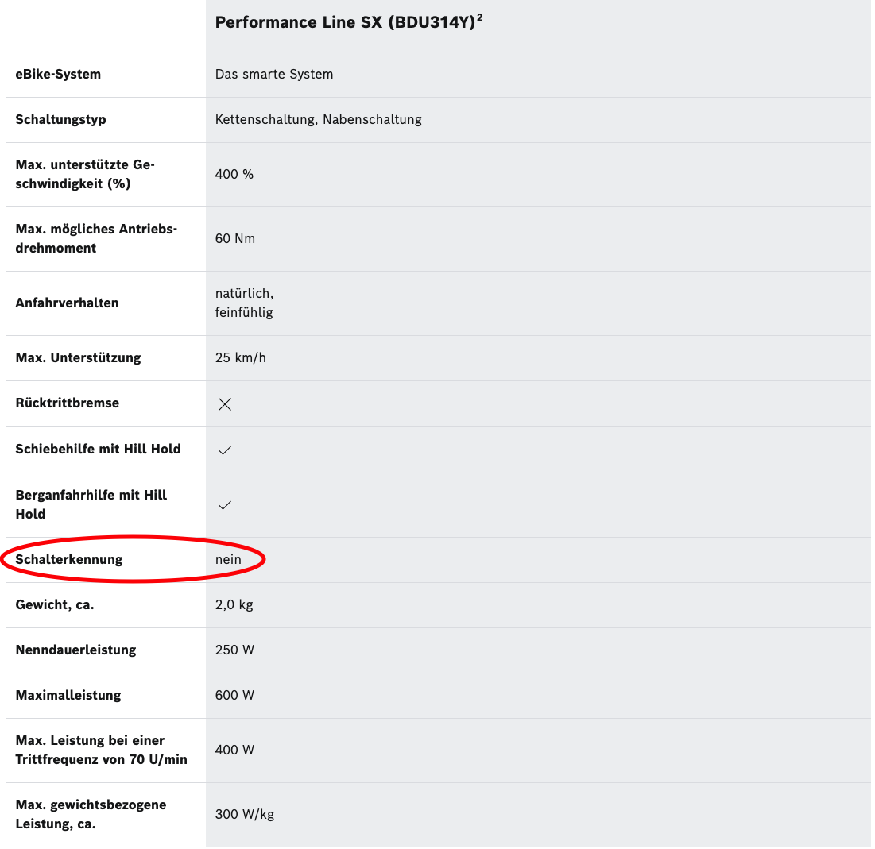This screenshot has width=875, height=849.
Task: Click the eBike-System row label
Action: tap(58, 75)
